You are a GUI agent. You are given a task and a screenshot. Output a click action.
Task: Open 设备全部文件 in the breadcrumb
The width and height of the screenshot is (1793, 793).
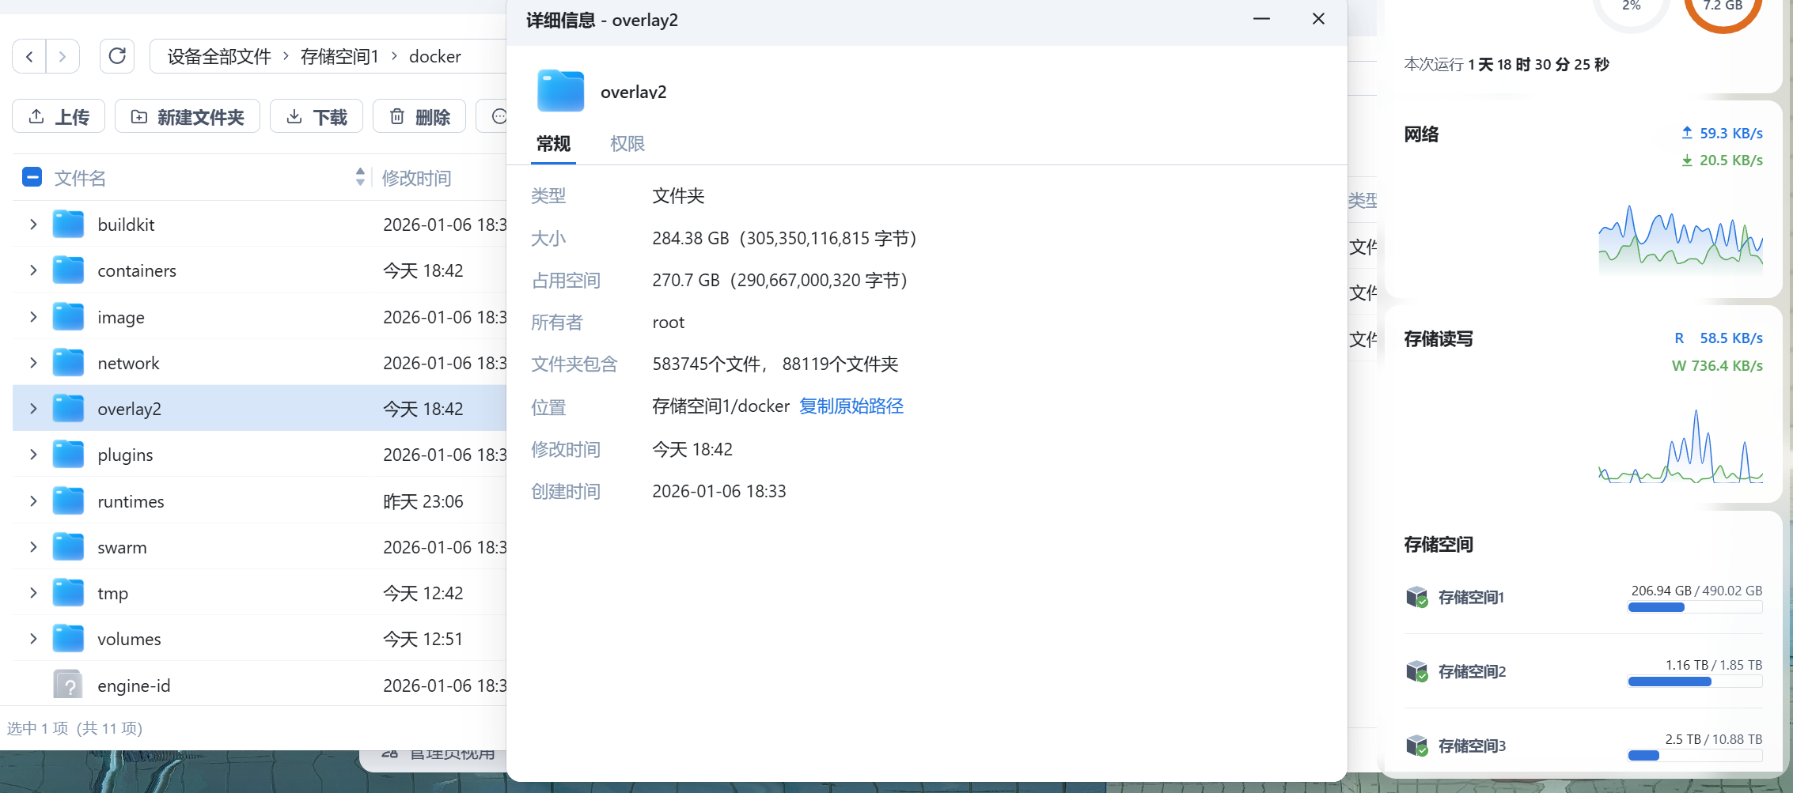217,56
